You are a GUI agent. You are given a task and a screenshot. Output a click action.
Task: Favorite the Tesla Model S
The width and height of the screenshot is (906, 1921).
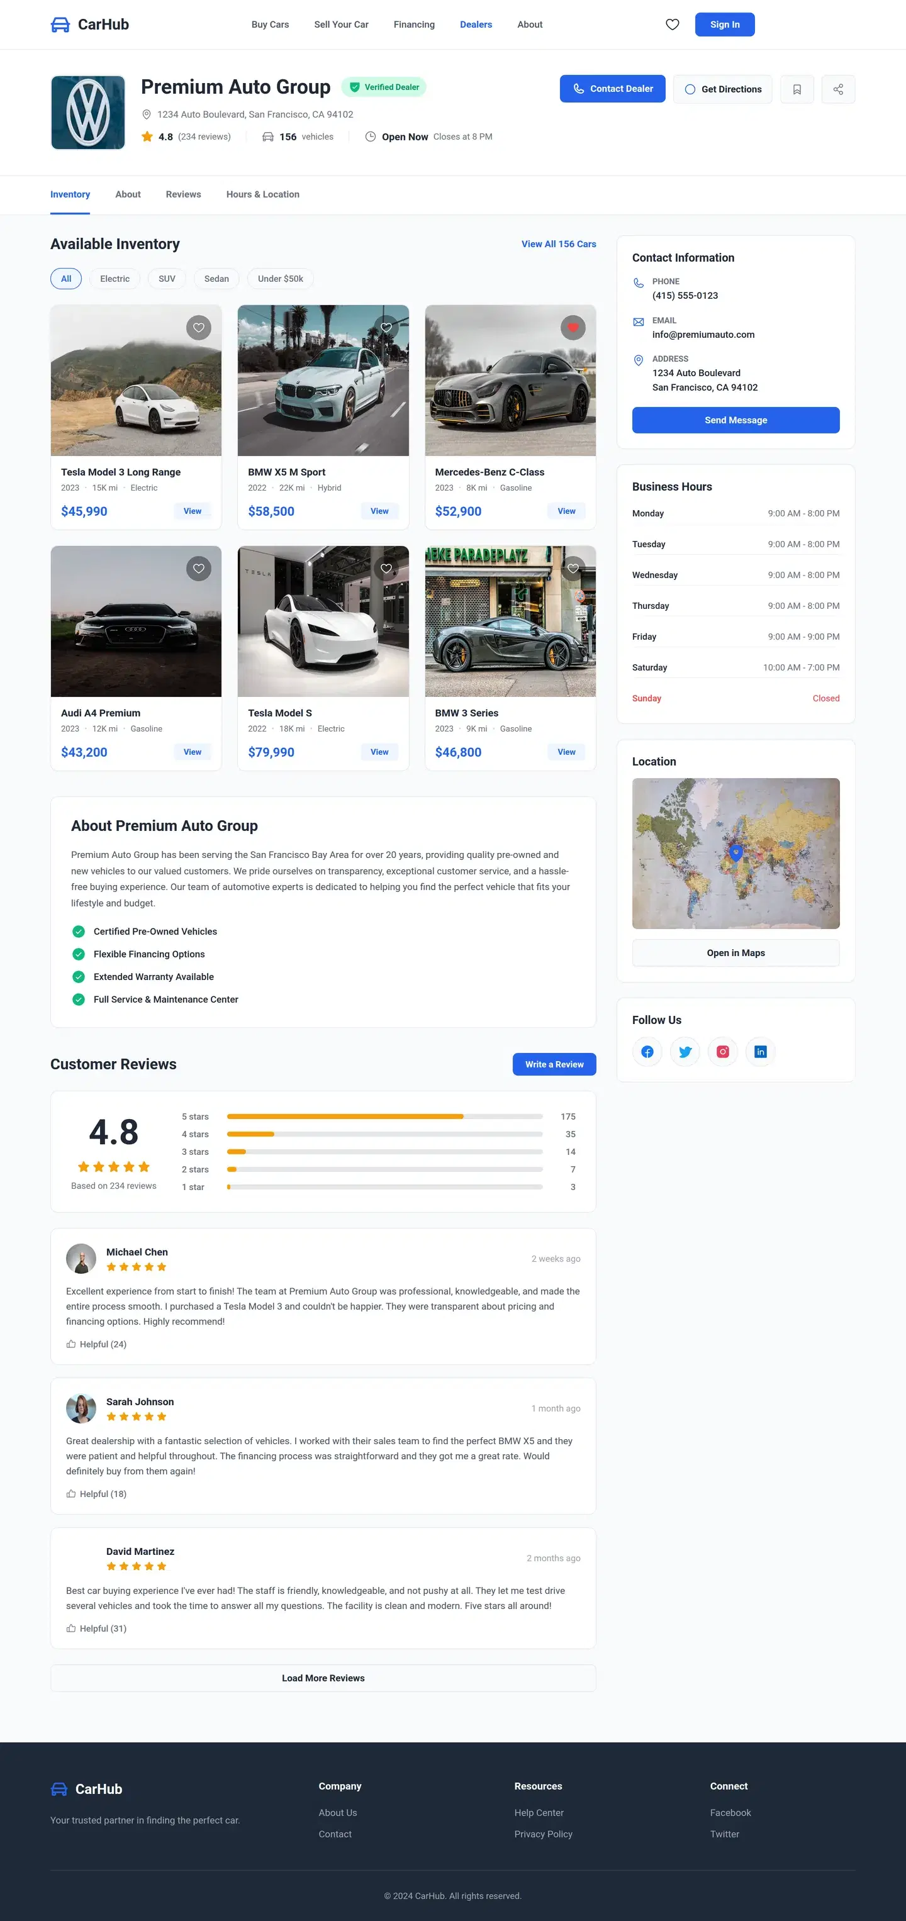[x=386, y=568]
